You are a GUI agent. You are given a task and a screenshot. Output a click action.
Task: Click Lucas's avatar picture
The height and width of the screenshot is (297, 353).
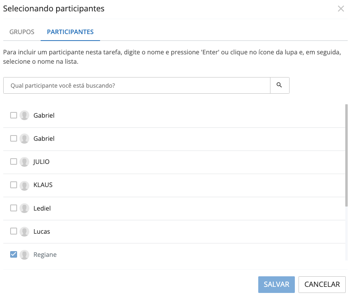point(24,231)
